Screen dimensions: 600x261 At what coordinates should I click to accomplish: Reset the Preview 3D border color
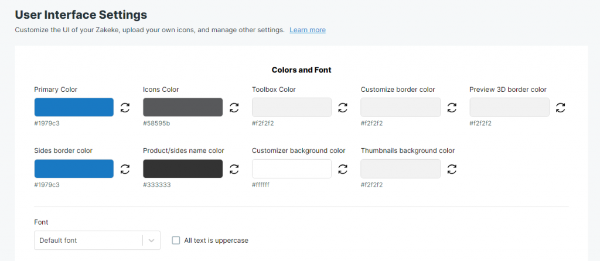[561, 107]
